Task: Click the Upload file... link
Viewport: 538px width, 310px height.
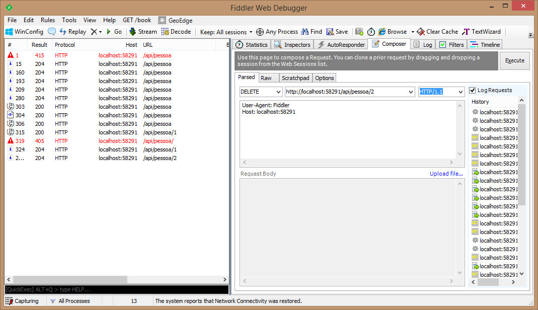Action: [446, 174]
